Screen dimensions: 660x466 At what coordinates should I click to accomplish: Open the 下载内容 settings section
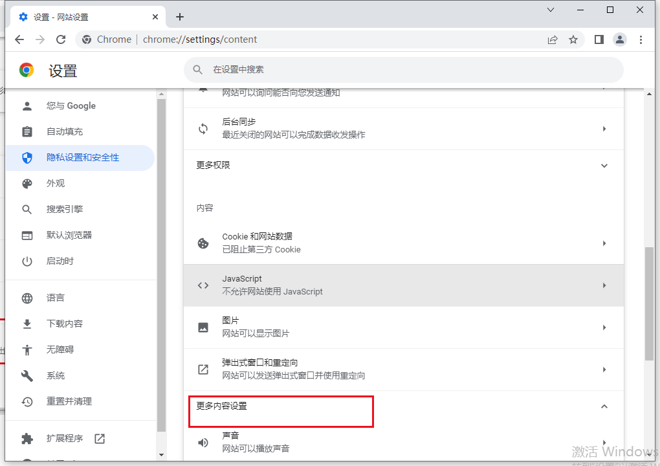[x=80, y=324]
